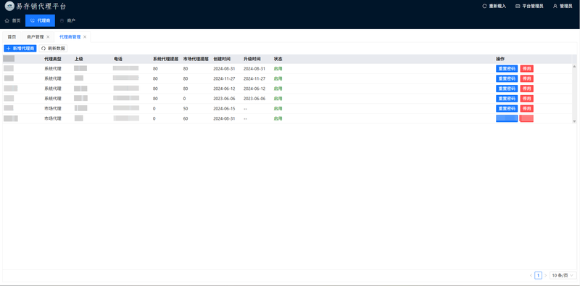Click the 上级 column header

[79, 59]
